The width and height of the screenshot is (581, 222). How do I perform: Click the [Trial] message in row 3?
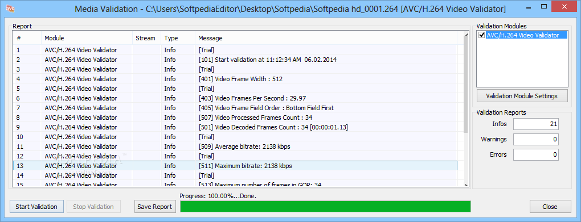206,69
